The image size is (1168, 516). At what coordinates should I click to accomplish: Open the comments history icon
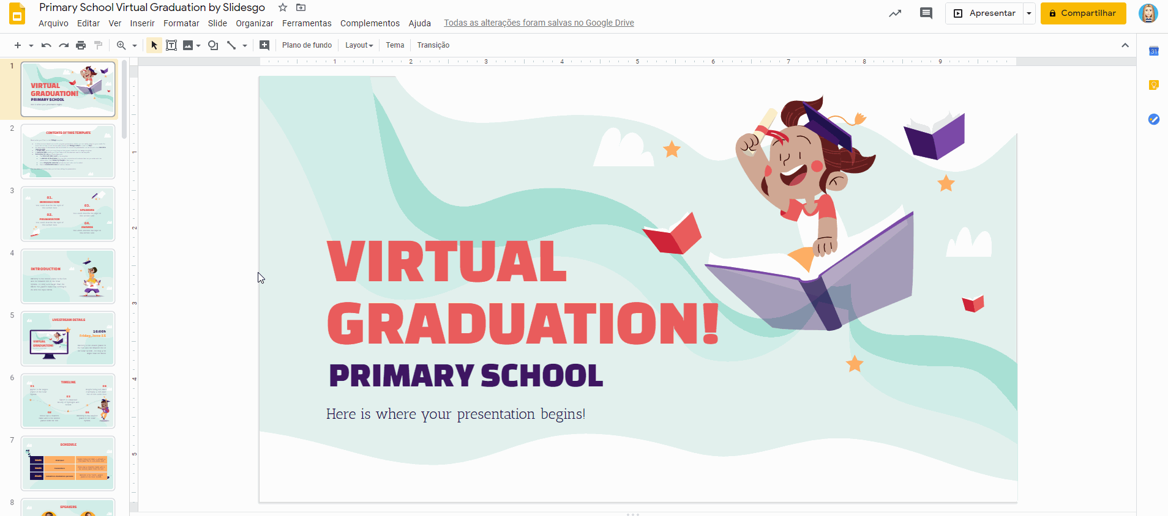926,13
